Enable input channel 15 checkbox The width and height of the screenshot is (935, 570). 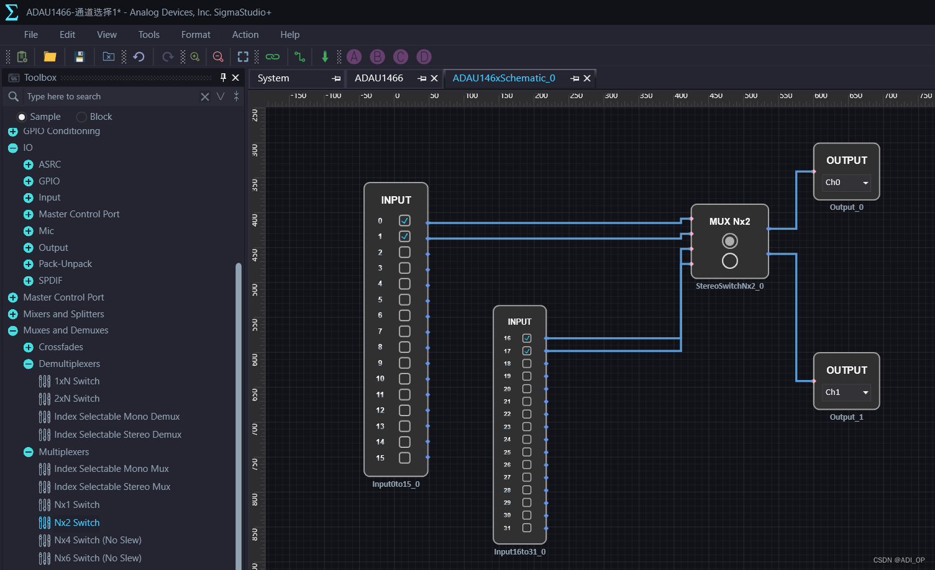click(404, 458)
